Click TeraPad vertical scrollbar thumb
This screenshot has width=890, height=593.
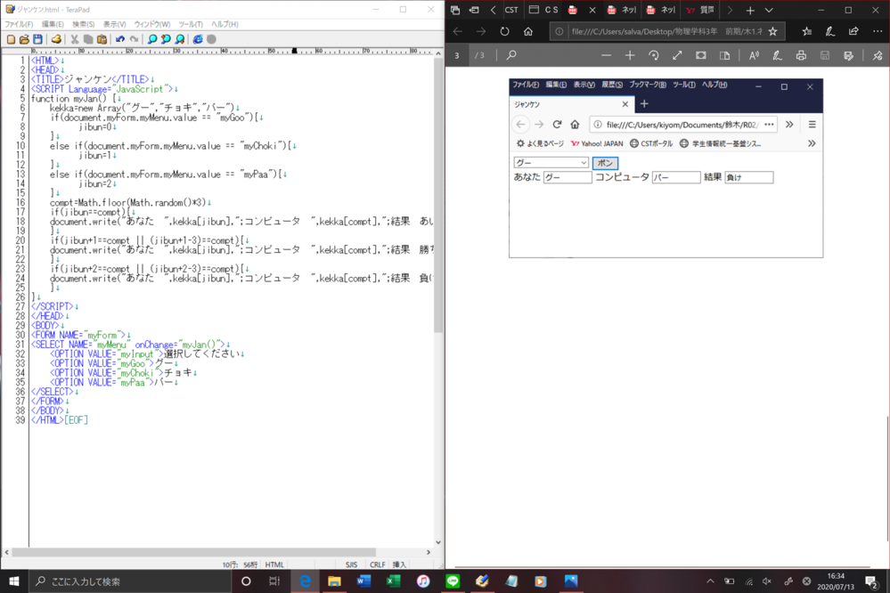[x=438, y=195]
